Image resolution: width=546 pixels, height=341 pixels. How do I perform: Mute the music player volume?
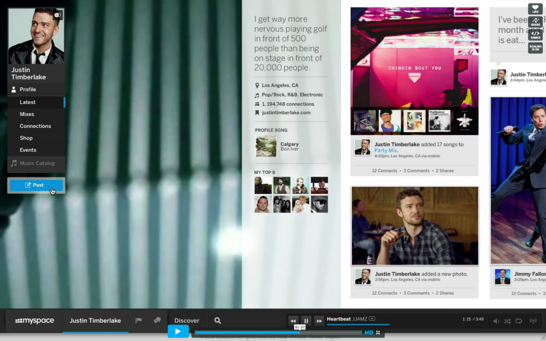tap(496, 321)
